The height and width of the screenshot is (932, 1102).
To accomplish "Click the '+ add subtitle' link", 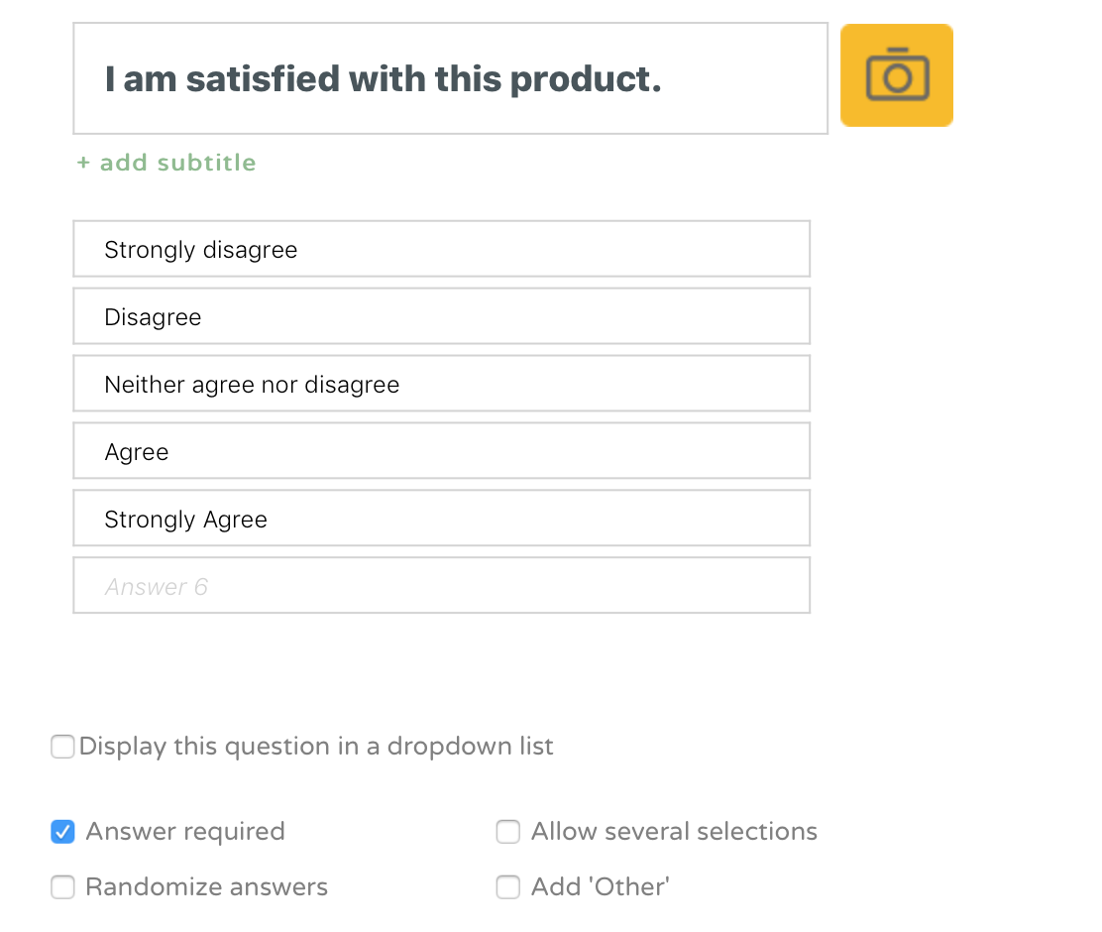I will click(165, 162).
